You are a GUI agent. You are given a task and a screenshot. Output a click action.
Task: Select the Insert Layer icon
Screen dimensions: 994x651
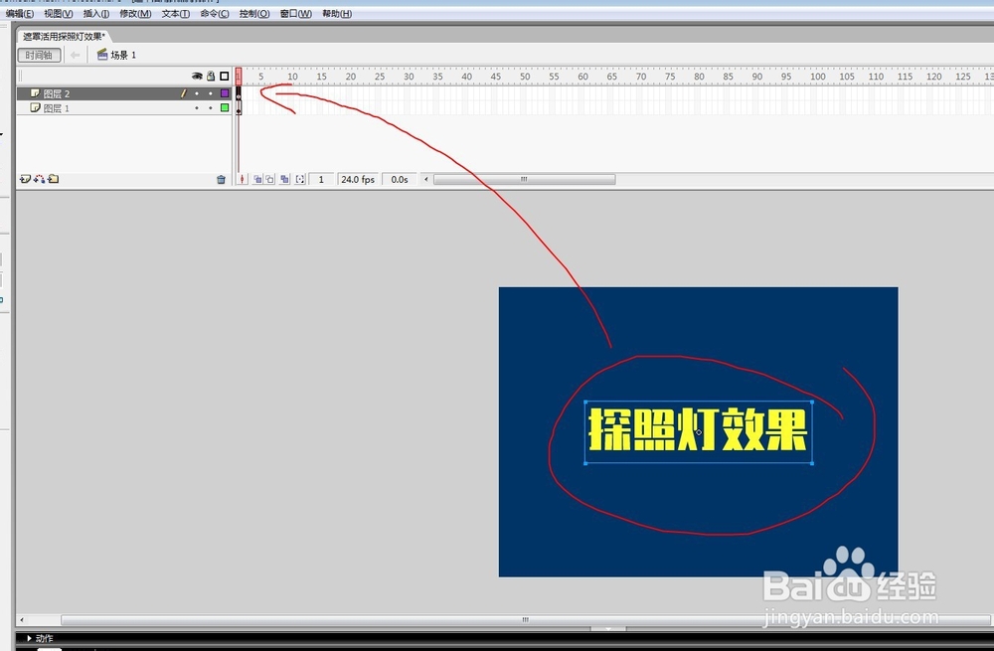[x=24, y=178]
